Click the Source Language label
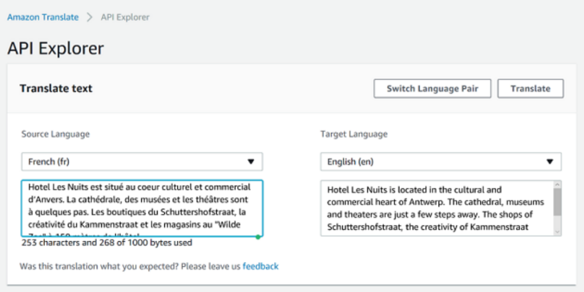This screenshot has height=292, width=584. (55, 134)
